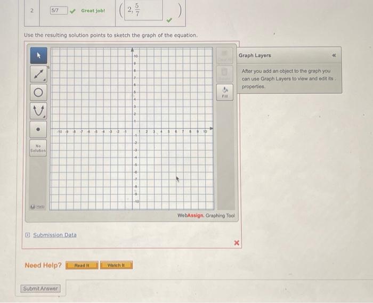The height and width of the screenshot is (303, 373).
Task: Click the Read It button
Action: coord(82,265)
